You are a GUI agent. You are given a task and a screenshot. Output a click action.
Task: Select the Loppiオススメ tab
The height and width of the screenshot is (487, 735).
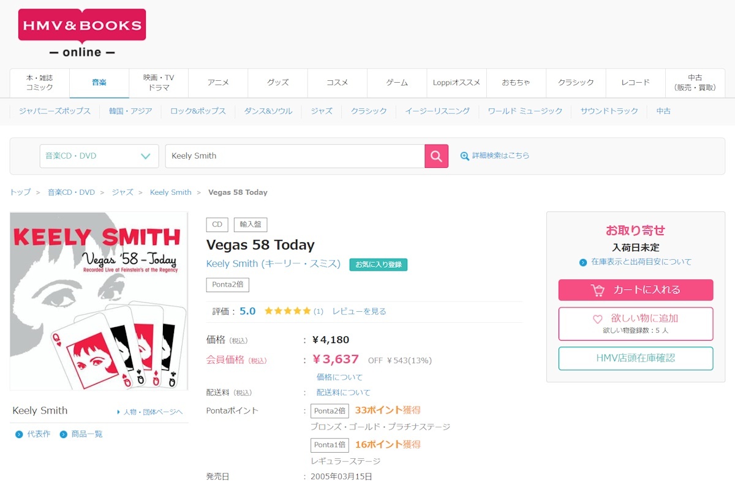[456, 83]
